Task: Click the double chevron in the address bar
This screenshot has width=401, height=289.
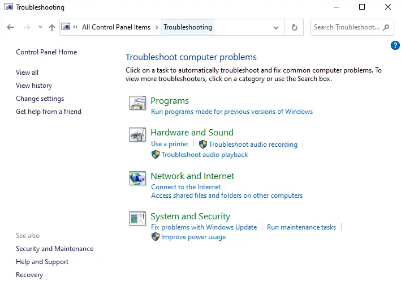Action: click(x=75, y=27)
